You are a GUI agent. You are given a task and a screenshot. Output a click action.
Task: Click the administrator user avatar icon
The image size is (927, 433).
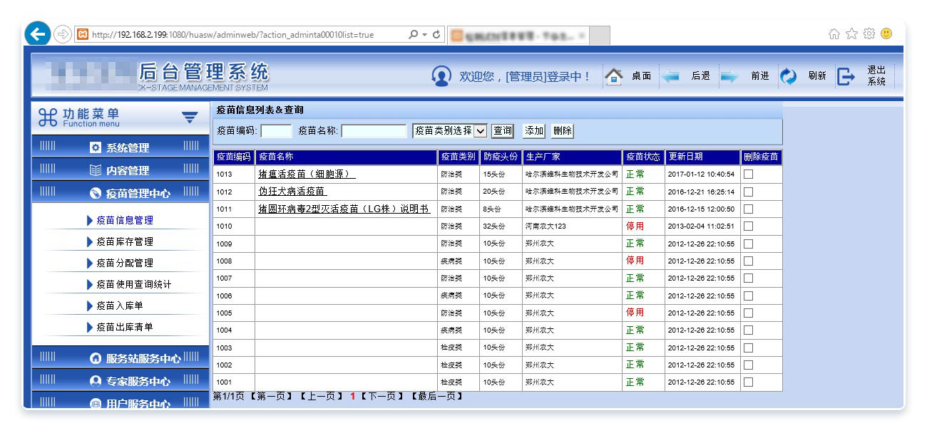point(441,75)
